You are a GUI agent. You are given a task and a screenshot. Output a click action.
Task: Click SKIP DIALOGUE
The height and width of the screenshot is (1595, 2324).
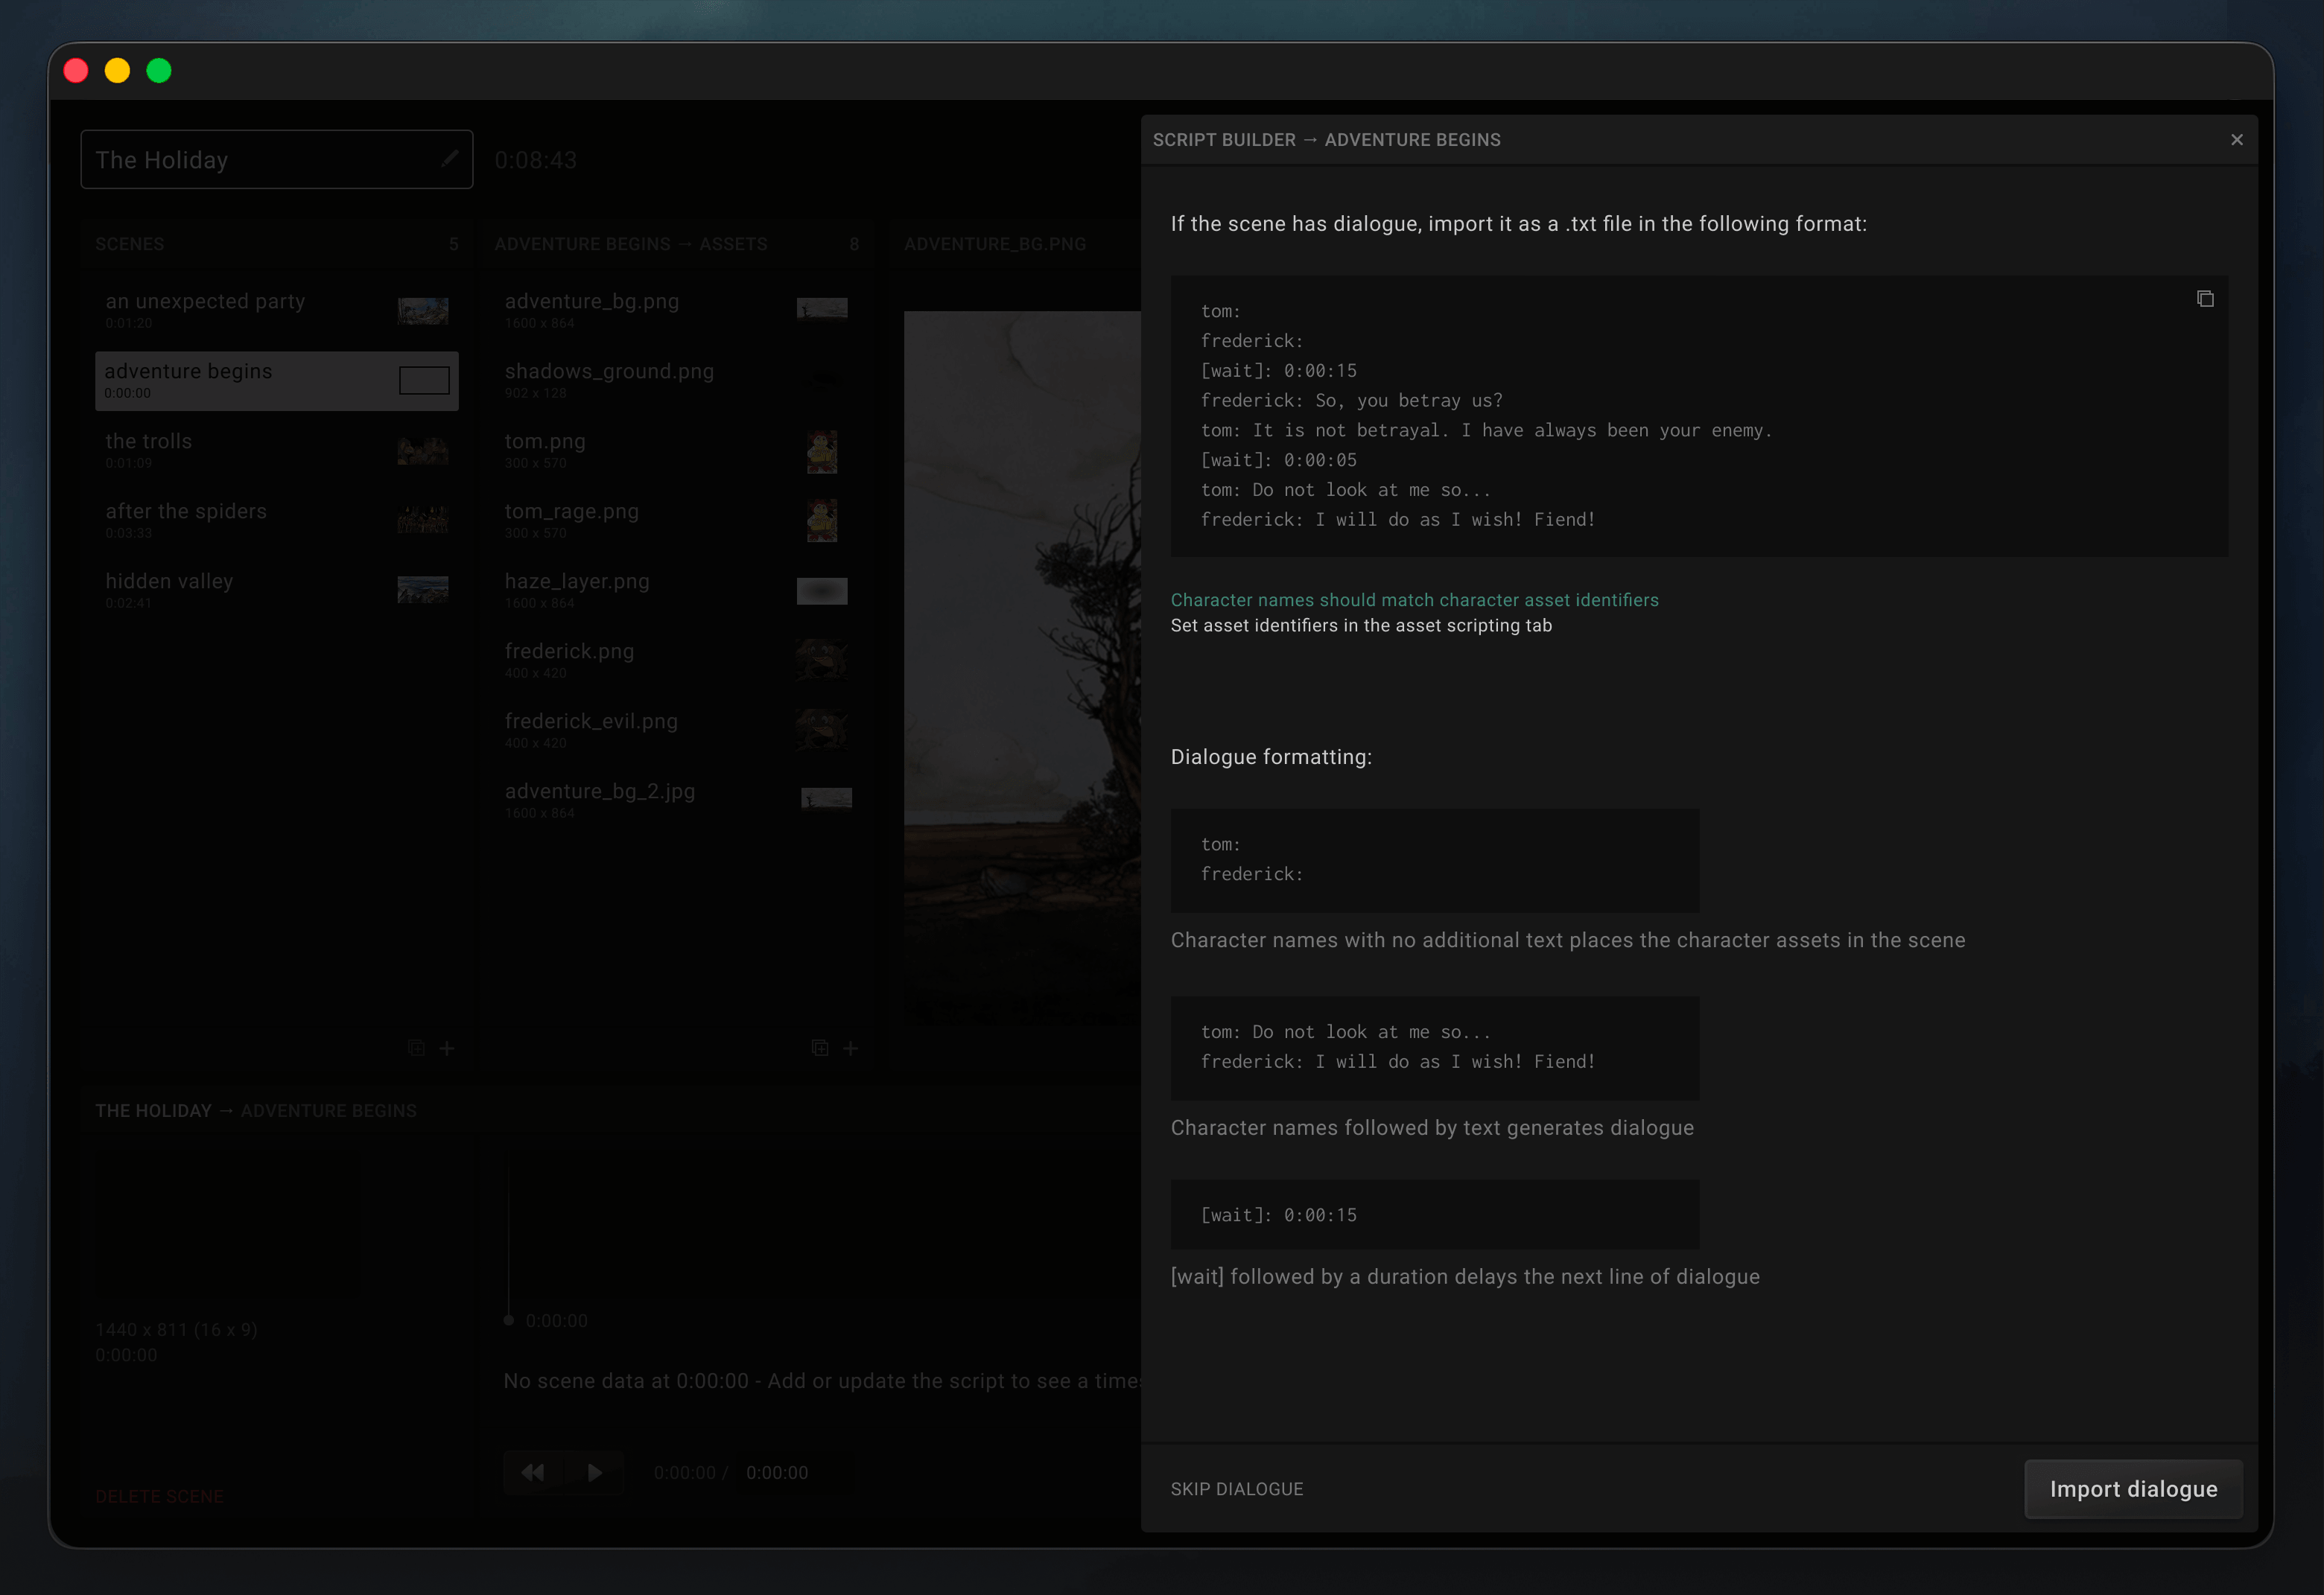[x=1237, y=1489]
